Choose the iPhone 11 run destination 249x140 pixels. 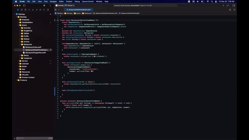70,5
